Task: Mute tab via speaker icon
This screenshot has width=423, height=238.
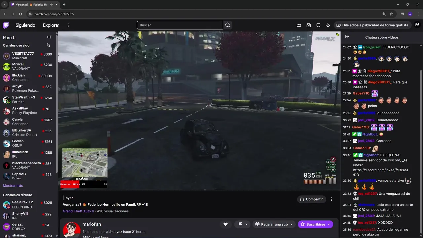Action: (x=51, y=5)
